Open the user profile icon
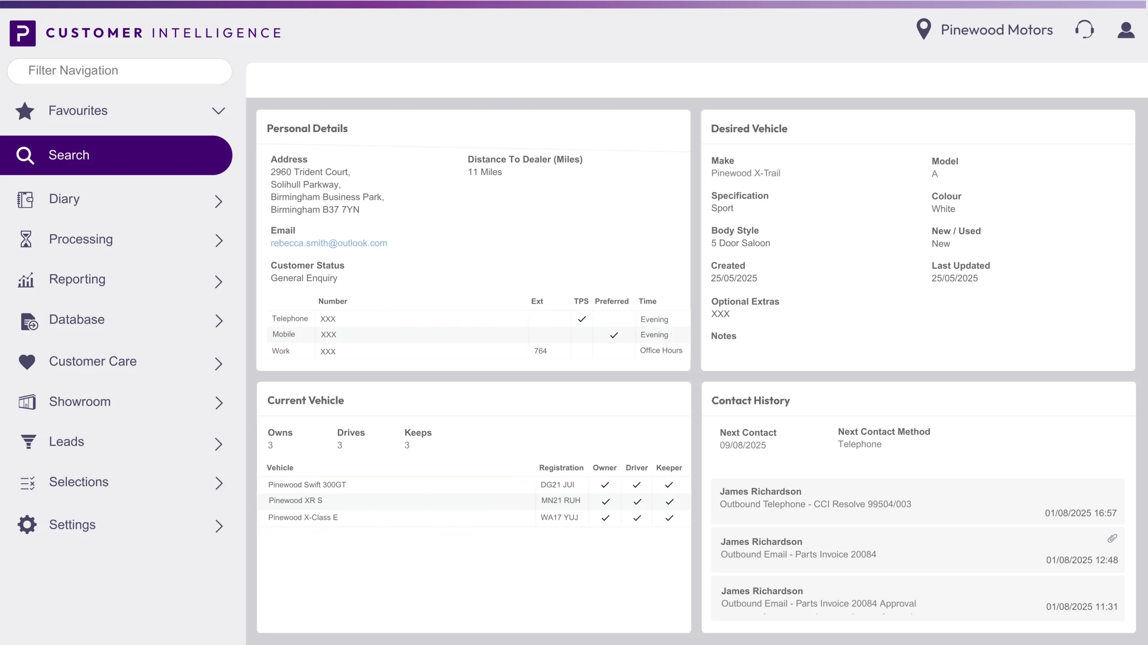 click(x=1126, y=30)
